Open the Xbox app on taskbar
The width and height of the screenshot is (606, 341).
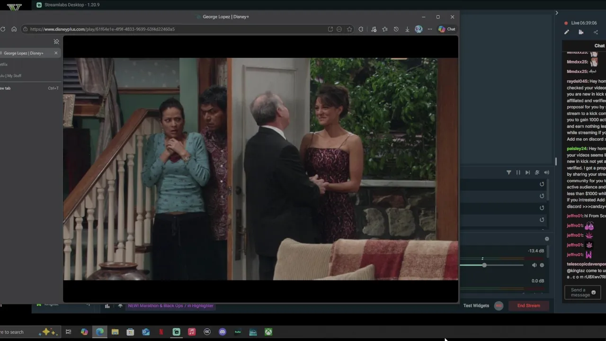(x=268, y=332)
